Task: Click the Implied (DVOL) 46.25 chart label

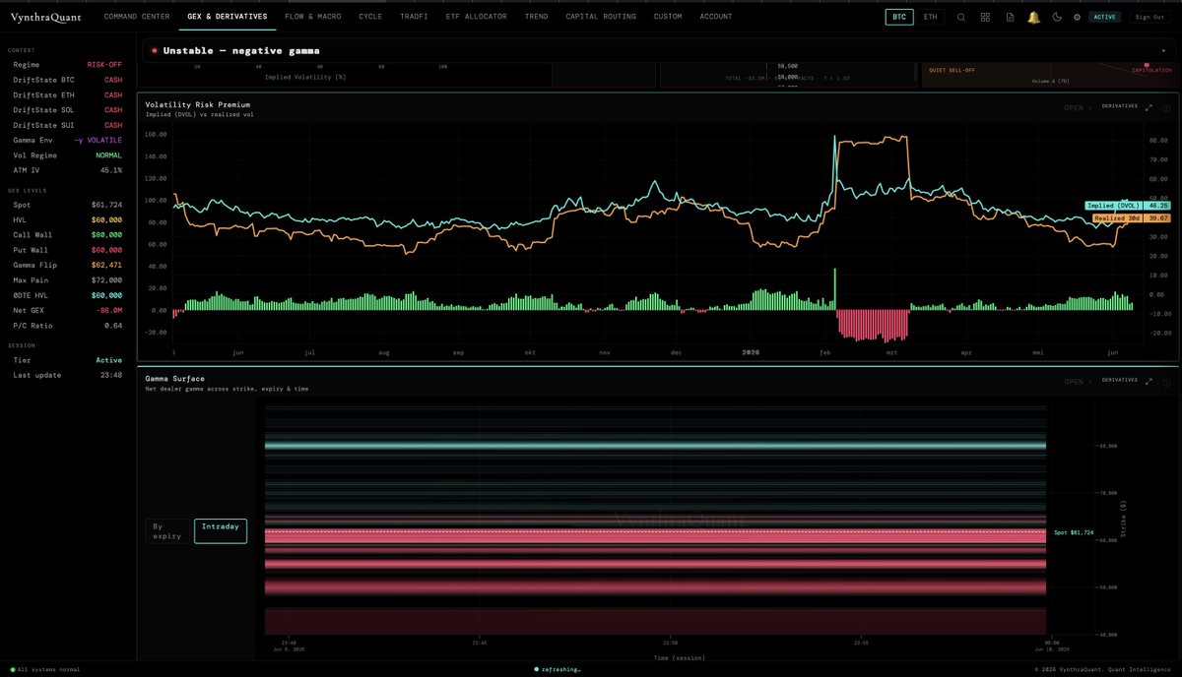Action: (1128, 206)
